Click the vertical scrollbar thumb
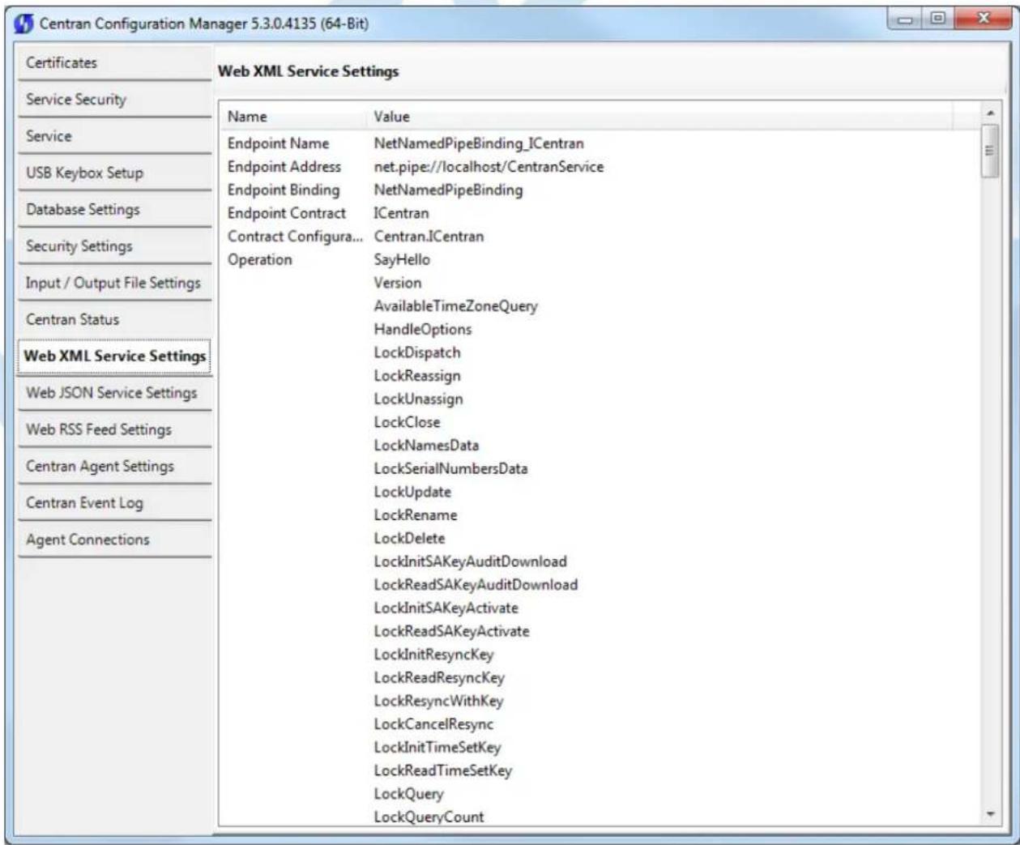This screenshot has width=1020, height=845. click(x=989, y=151)
